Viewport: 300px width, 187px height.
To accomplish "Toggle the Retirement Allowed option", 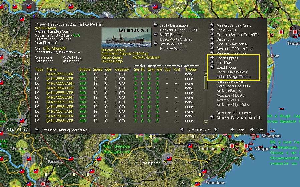I will click(116, 54).
